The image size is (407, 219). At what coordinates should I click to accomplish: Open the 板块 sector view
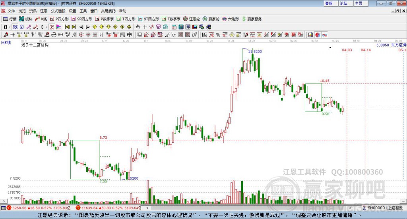tap(26, 19)
